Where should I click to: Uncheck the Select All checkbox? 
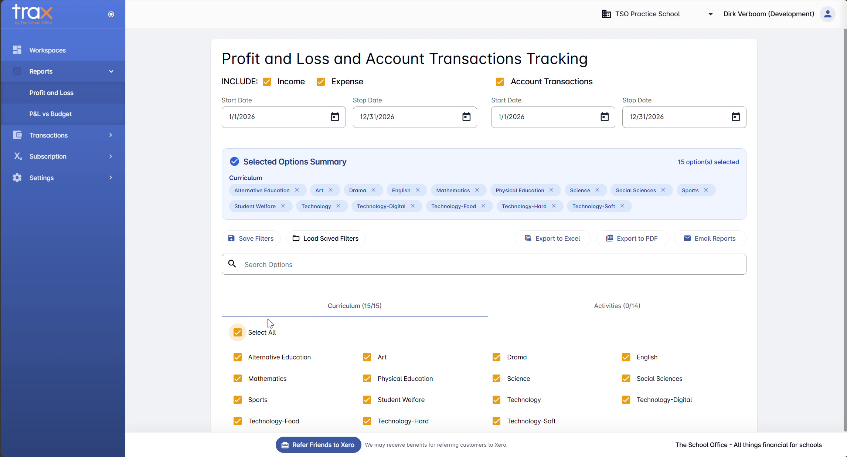[x=238, y=332]
